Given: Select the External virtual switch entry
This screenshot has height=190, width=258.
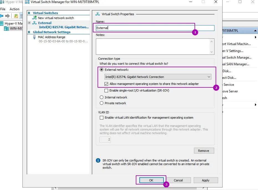Looking at the screenshot, I should (x=45, y=23).
